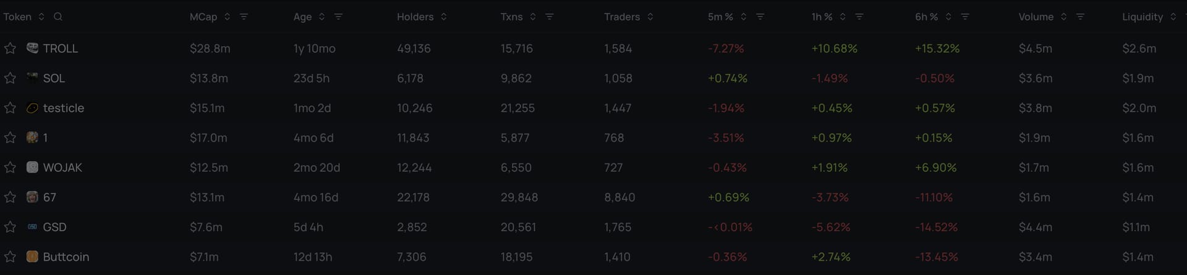Screen dimensions: 1187x275
Task: Toggle the star for SOL token
Action: pyautogui.click(x=10, y=78)
